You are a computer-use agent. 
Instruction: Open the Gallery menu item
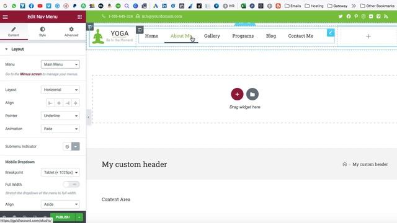point(212,36)
